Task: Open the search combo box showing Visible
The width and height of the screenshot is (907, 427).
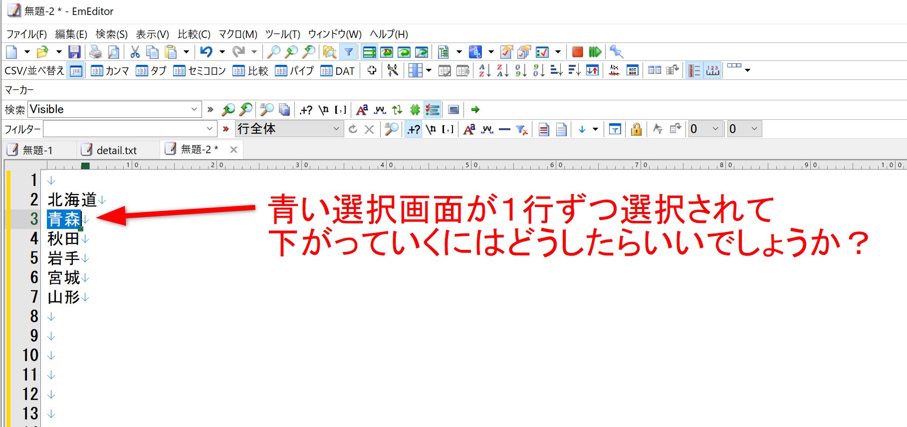Action: coord(194,109)
